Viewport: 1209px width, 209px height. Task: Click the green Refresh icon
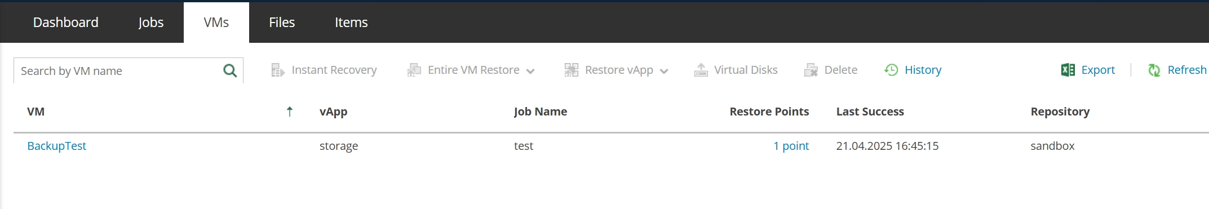(x=1154, y=70)
